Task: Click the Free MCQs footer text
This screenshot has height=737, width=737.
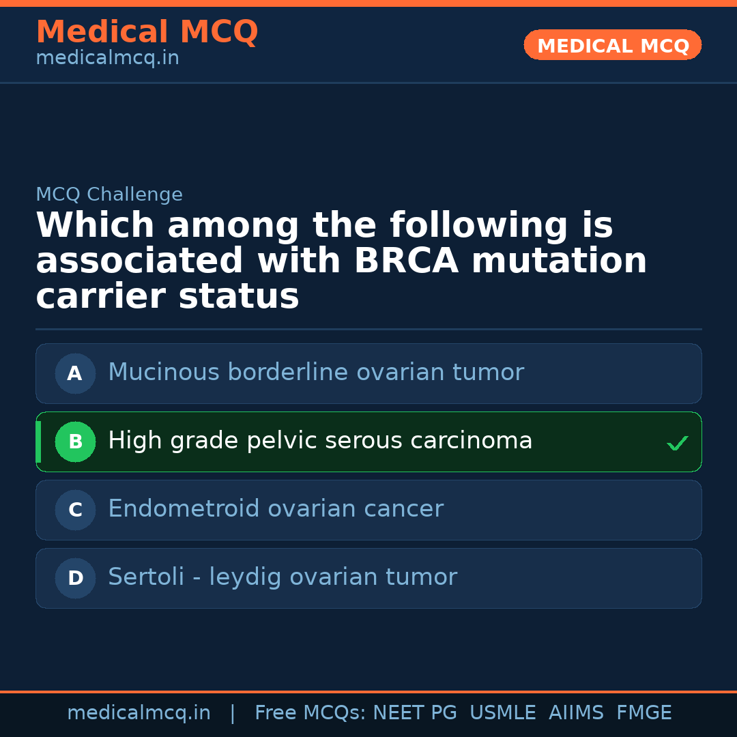Action: click(x=310, y=713)
